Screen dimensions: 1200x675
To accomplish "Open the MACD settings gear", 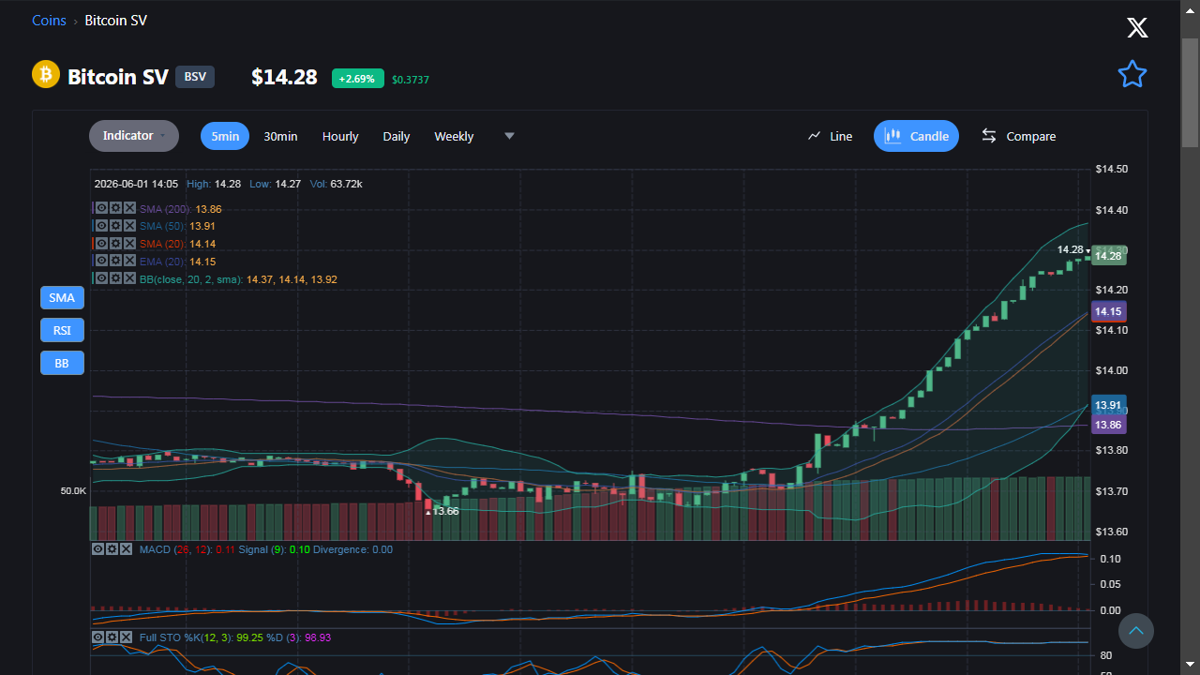I will [x=112, y=548].
